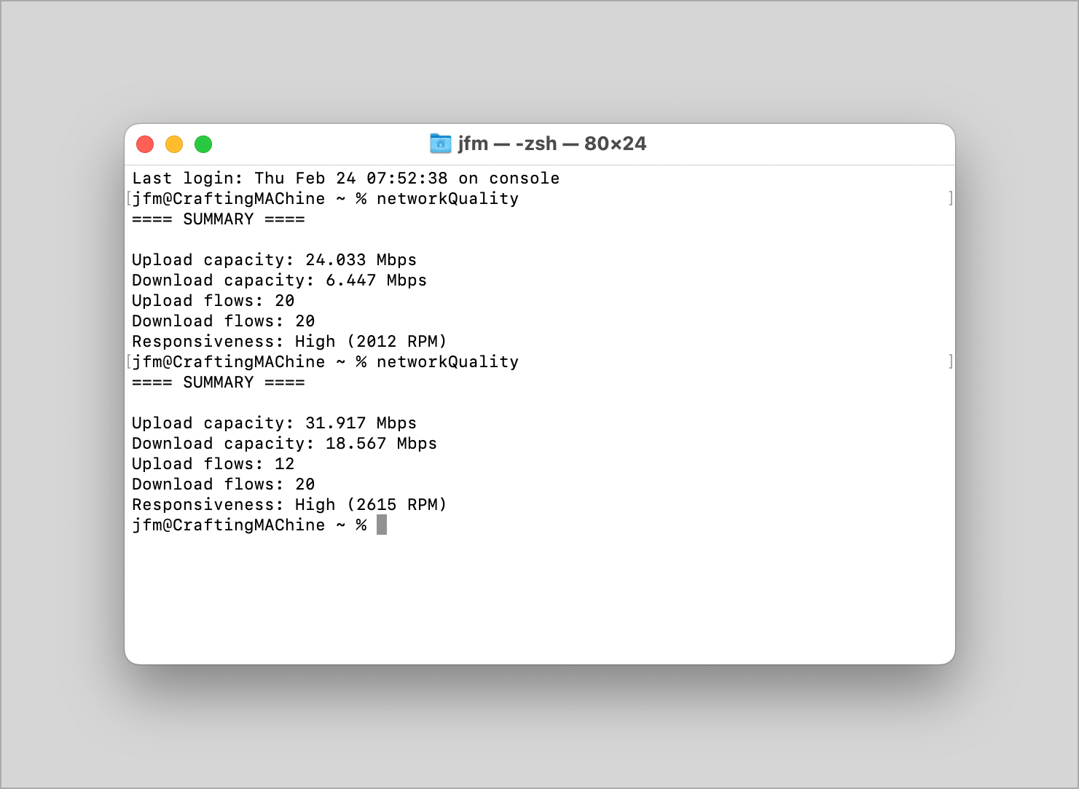Click the yellow minimize button

click(x=174, y=144)
